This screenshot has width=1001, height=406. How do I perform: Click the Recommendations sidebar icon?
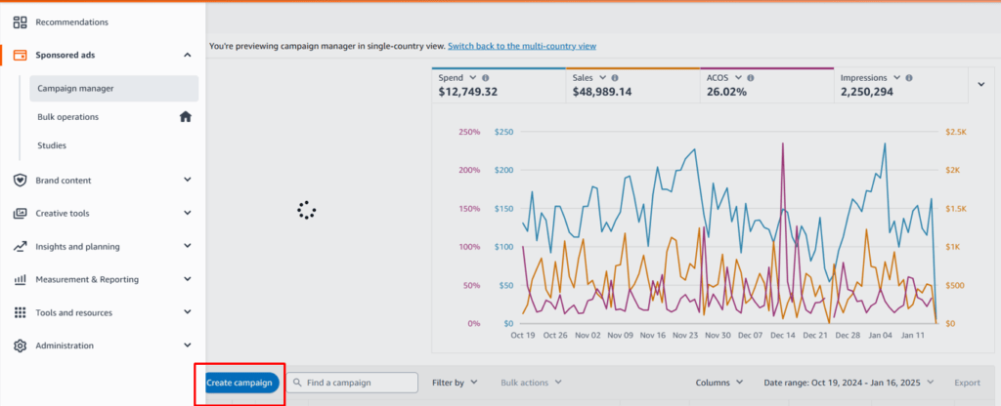point(20,21)
